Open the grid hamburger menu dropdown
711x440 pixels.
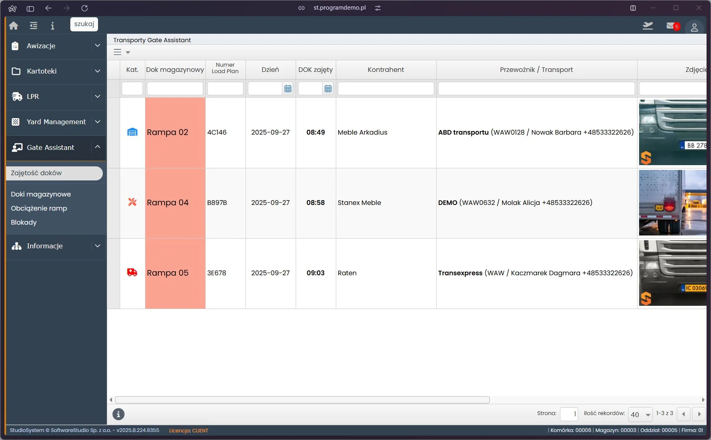[122, 52]
